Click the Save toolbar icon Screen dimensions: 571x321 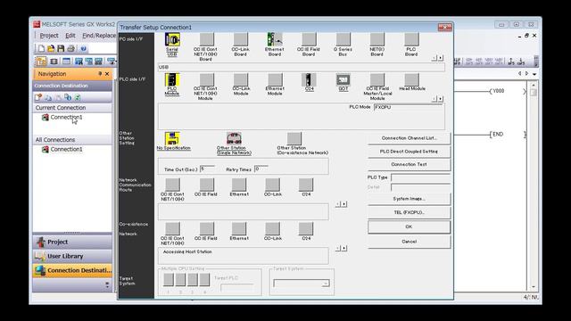pyautogui.click(x=61, y=48)
